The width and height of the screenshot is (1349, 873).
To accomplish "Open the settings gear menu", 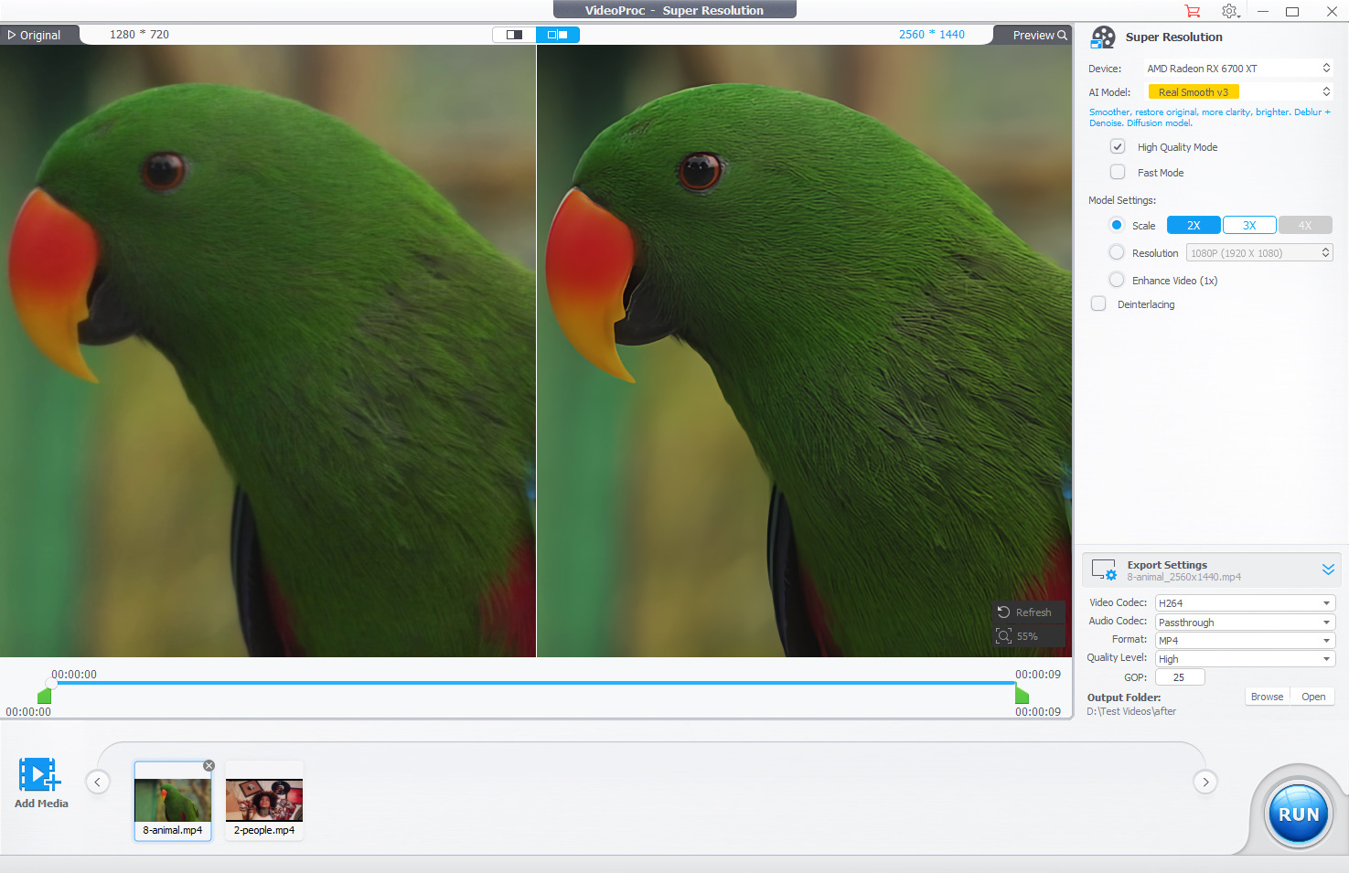I will click(x=1230, y=11).
